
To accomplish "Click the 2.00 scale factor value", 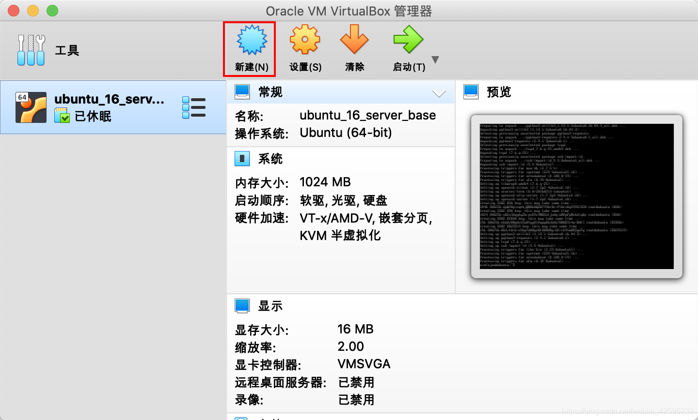I will 350,346.
